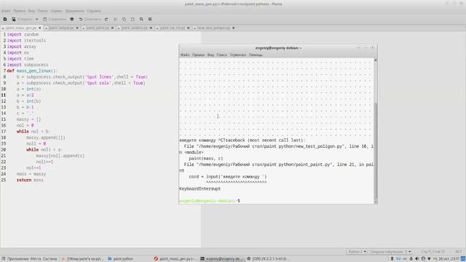
Task: Close the new_test_poligon.py tab
Action: pyautogui.click(x=234, y=28)
